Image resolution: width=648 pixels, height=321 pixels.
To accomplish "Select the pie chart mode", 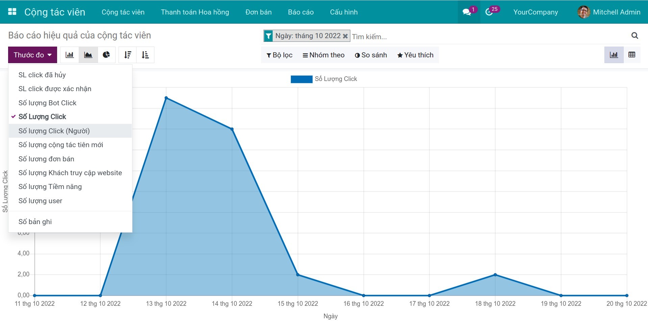I will (x=106, y=55).
